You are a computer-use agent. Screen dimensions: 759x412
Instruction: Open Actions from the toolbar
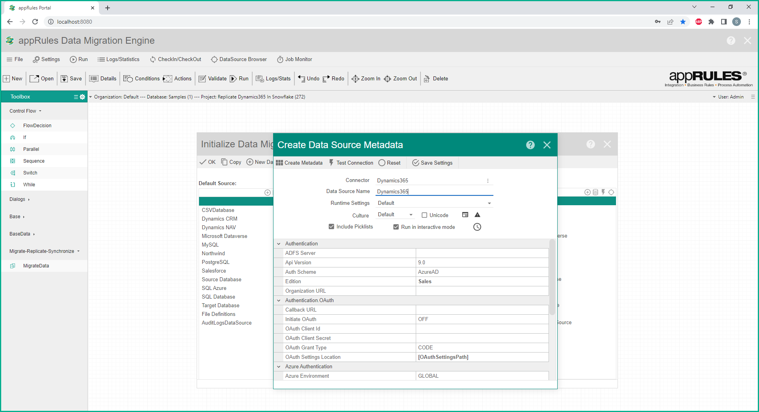pyautogui.click(x=177, y=78)
